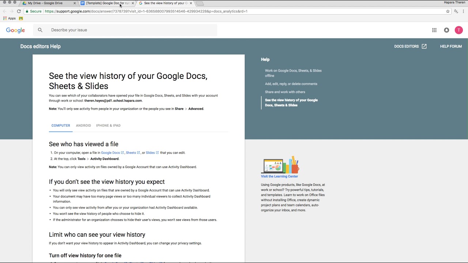This screenshot has height=263, width=468.
Task: Select the See the view history tab
Action: click(x=165, y=3)
